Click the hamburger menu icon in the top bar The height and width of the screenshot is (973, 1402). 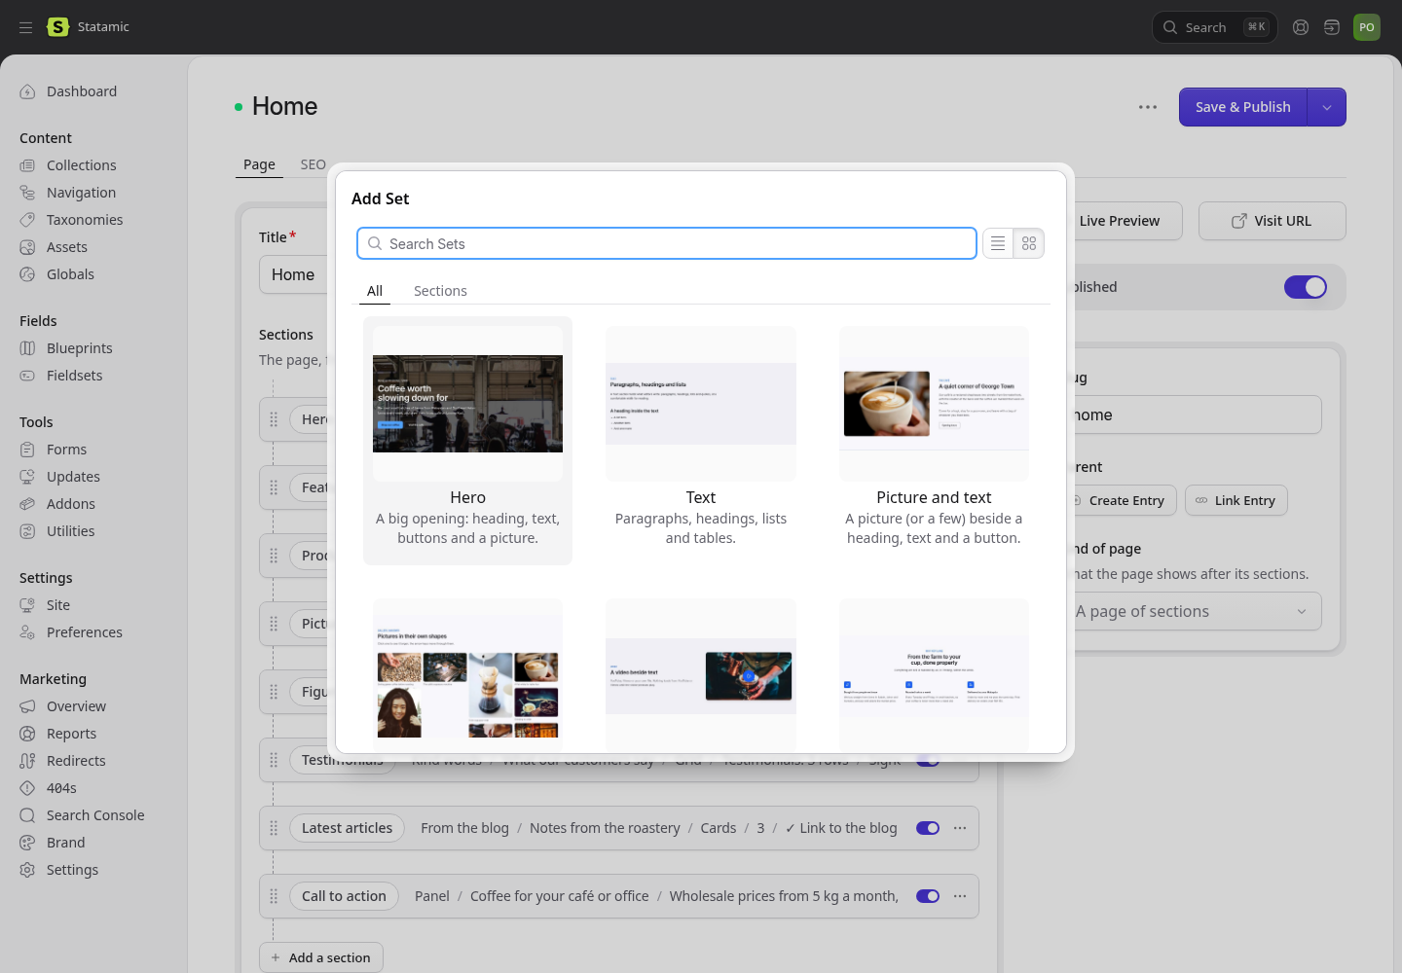click(x=26, y=27)
